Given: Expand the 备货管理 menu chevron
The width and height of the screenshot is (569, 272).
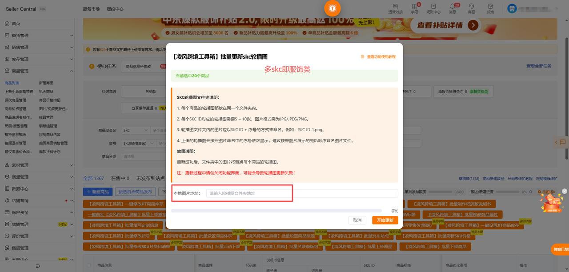Looking at the screenshot, I should point(72,36).
